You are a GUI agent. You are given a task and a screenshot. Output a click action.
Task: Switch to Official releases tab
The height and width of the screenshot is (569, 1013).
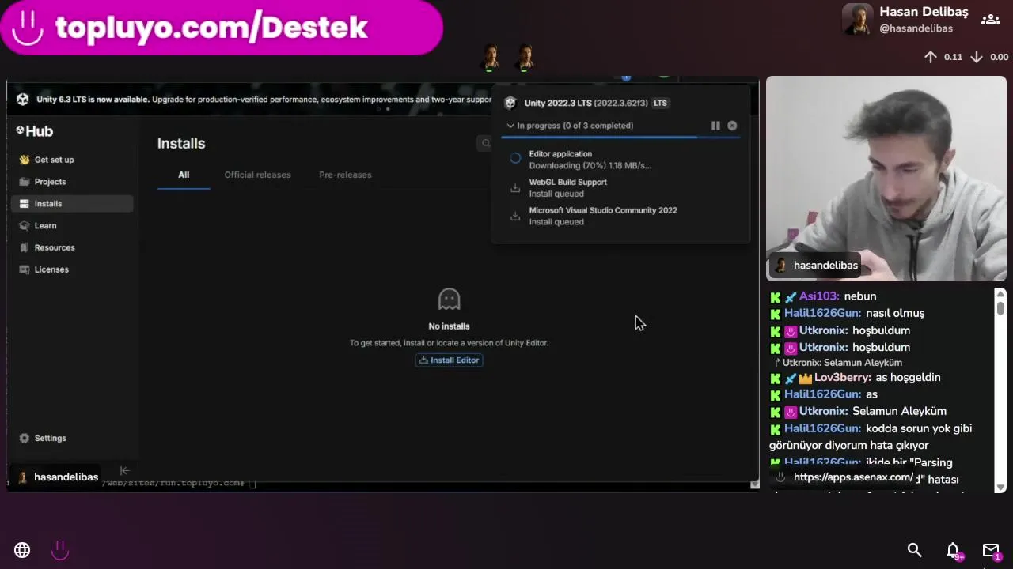(257, 175)
